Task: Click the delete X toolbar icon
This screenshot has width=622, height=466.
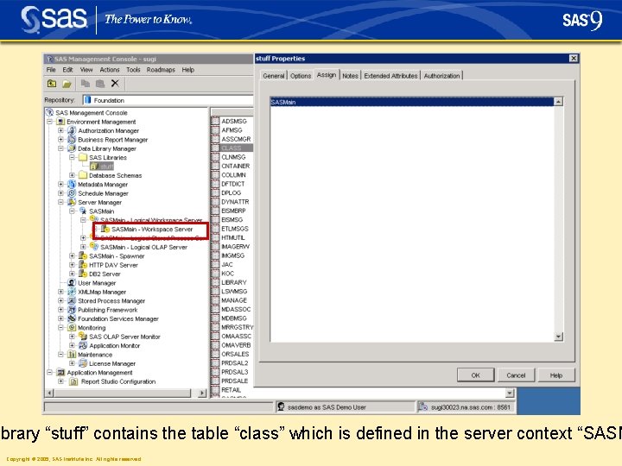Action: (115, 83)
